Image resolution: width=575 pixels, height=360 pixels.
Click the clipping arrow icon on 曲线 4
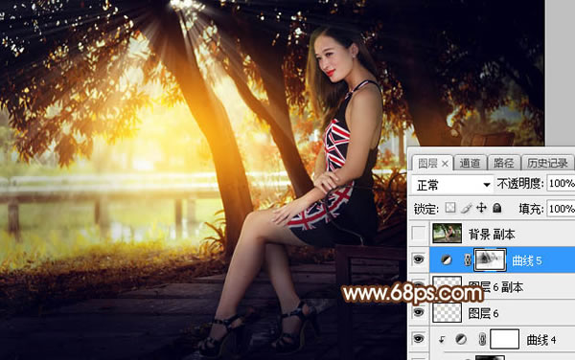pyautogui.click(x=442, y=340)
